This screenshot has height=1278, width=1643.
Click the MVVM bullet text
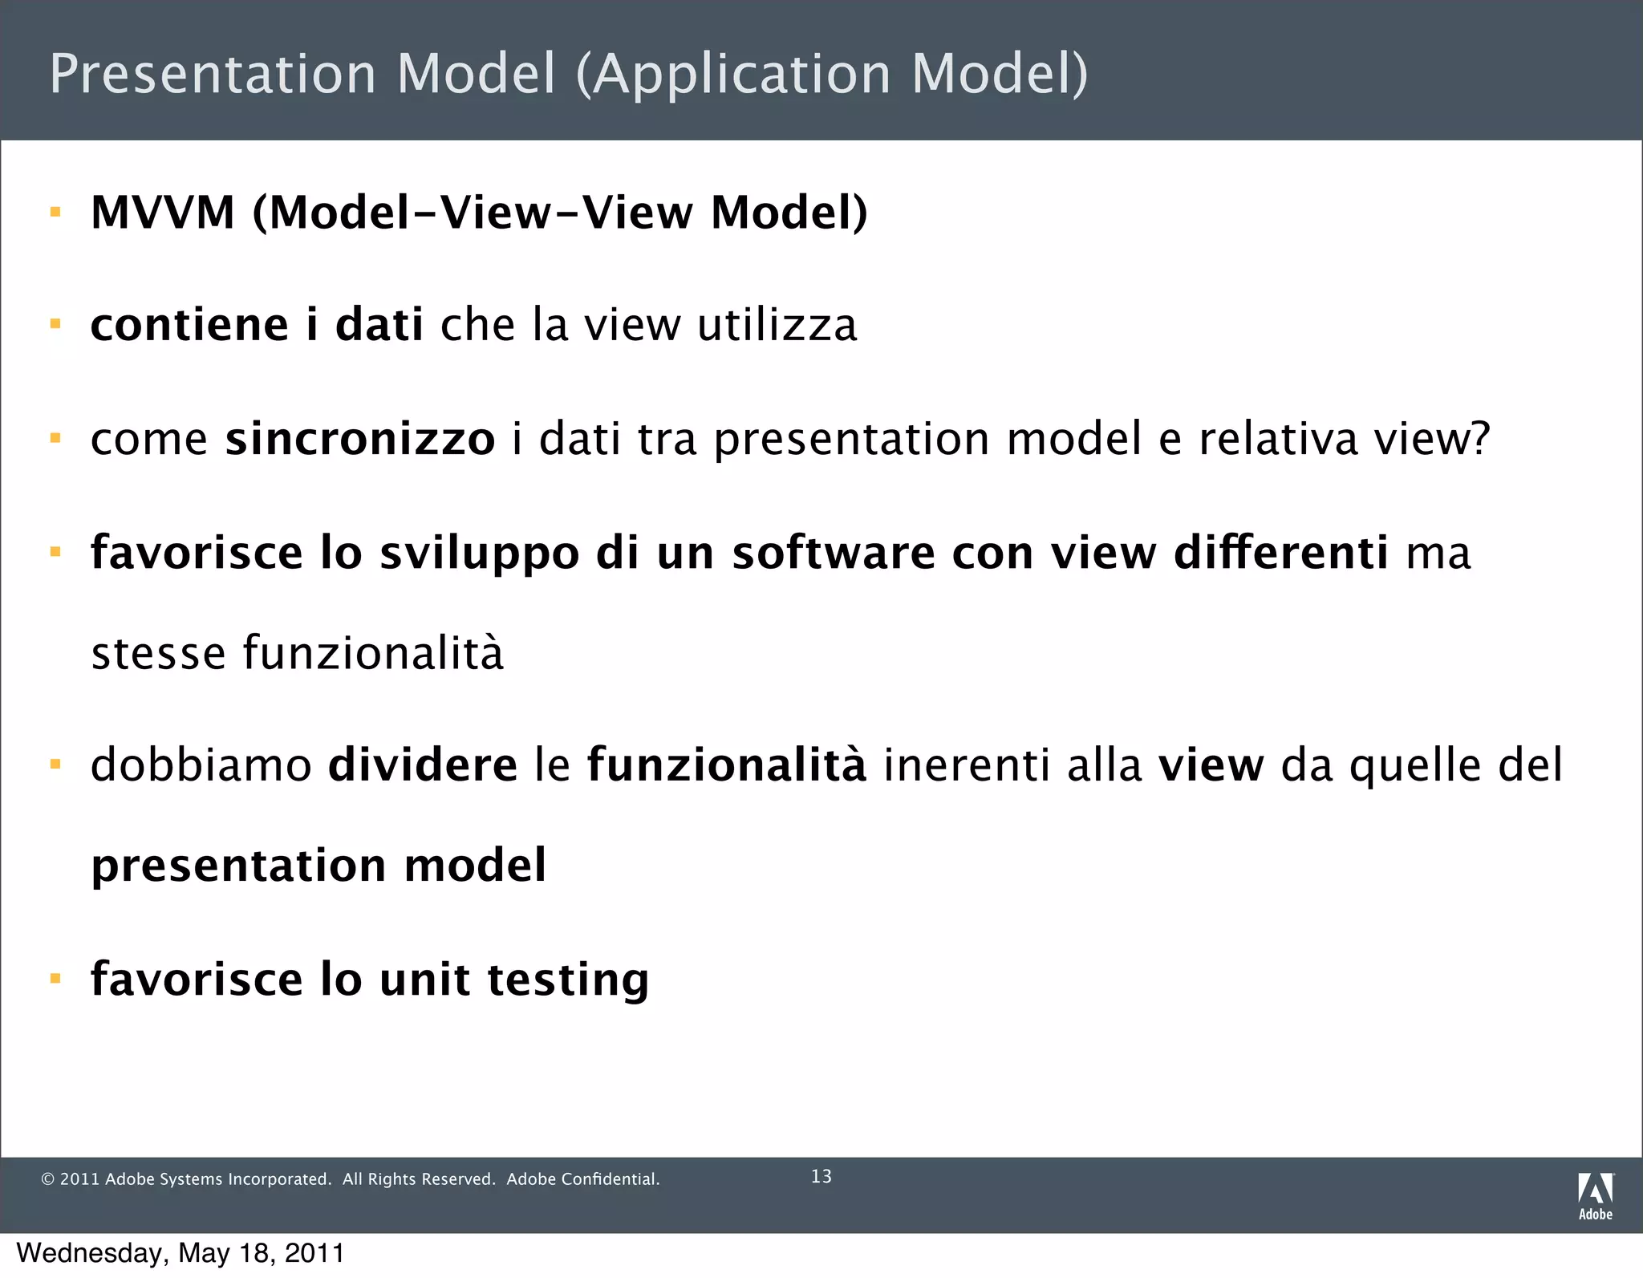pos(479,213)
